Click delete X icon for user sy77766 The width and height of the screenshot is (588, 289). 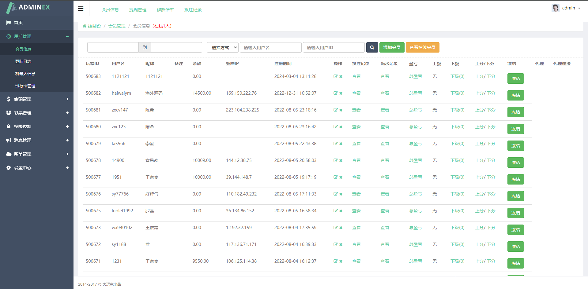coord(341,194)
